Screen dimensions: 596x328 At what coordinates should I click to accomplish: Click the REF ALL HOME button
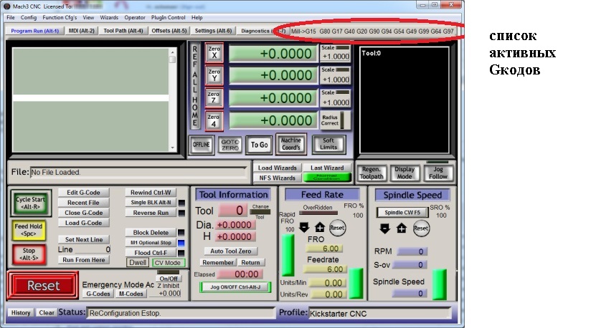195,86
